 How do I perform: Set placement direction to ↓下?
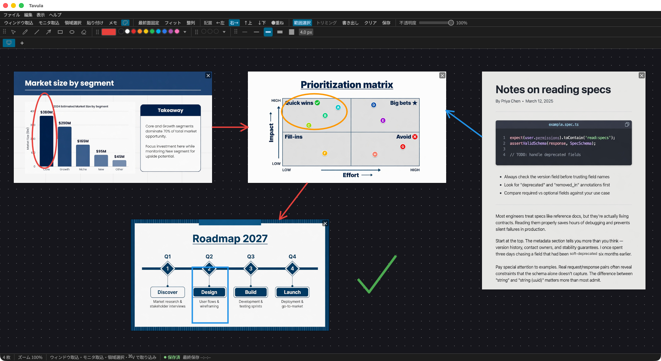pos(262,23)
